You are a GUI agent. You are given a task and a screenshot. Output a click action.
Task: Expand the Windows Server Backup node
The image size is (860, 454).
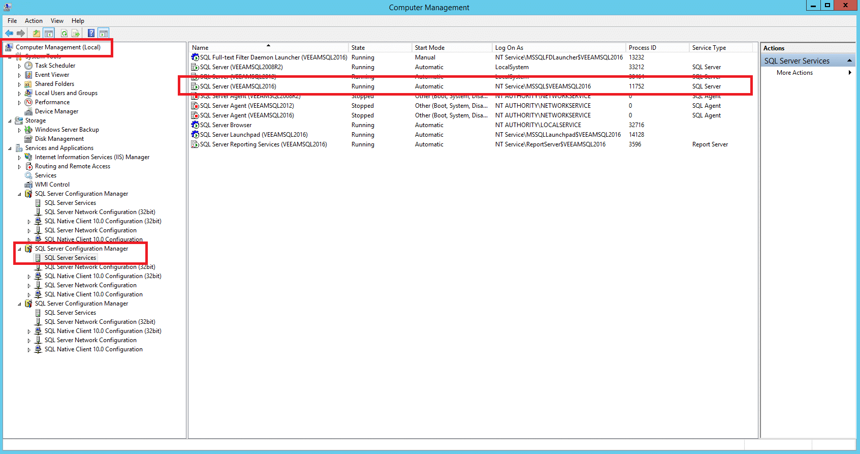pos(19,130)
